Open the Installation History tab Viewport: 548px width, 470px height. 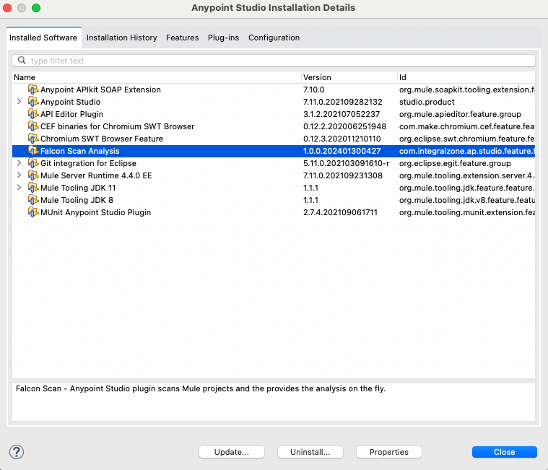tap(121, 38)
